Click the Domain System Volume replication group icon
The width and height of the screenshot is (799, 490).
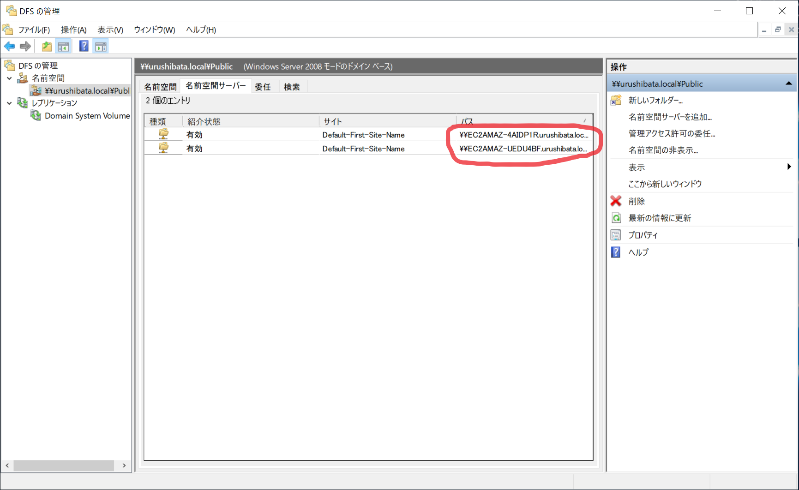tap(36, 115)
